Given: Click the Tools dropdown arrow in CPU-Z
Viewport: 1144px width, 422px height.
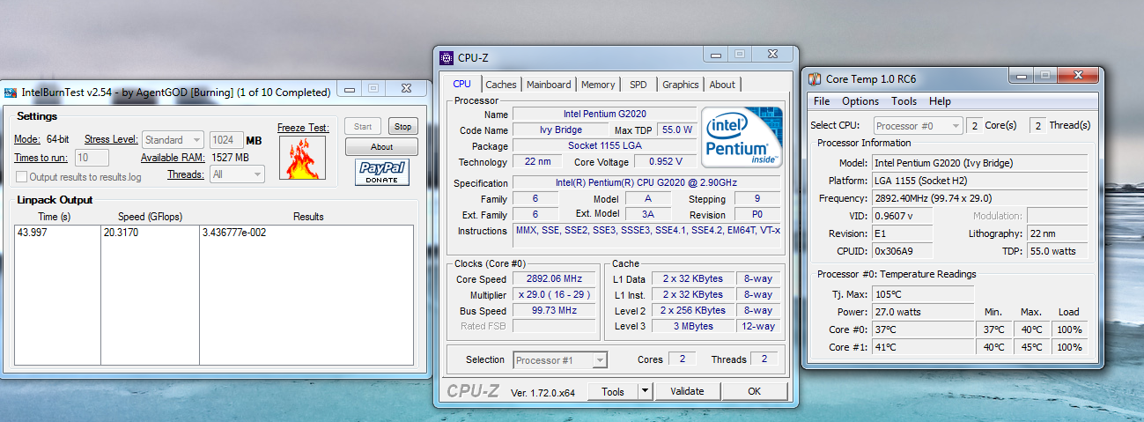Looking at the screenshot, I should coord(645,391).
